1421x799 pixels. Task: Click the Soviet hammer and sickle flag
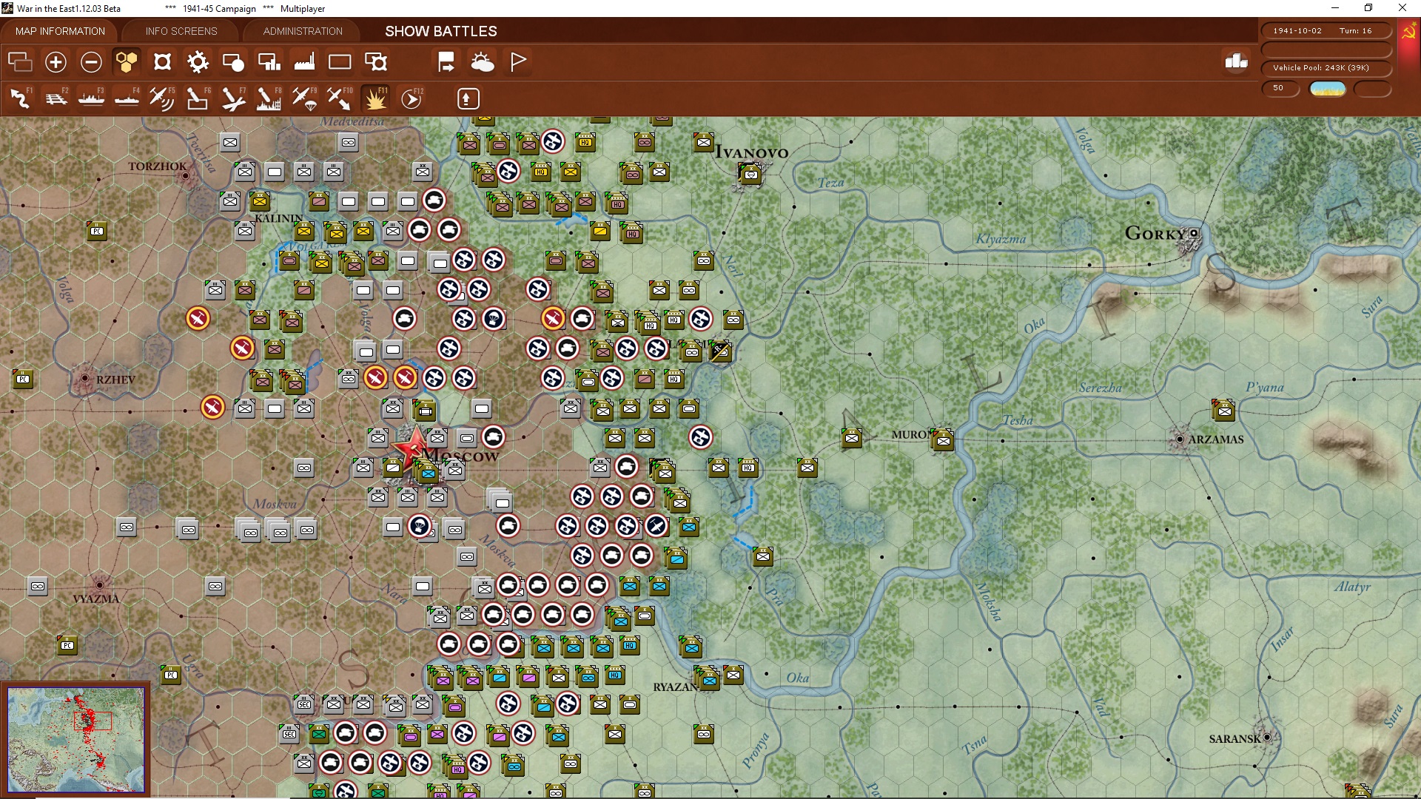[1409, 33]
